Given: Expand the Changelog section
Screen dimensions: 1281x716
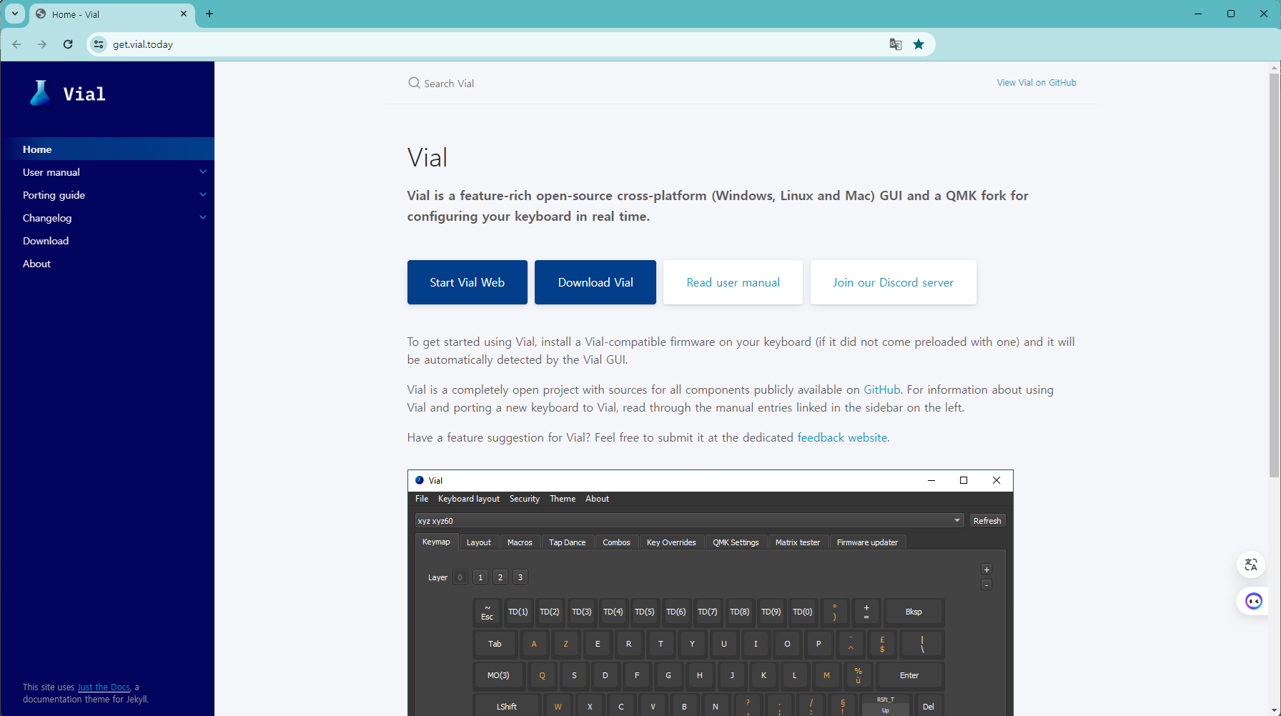Looking at the screenshot, I should tap(203, 218).
